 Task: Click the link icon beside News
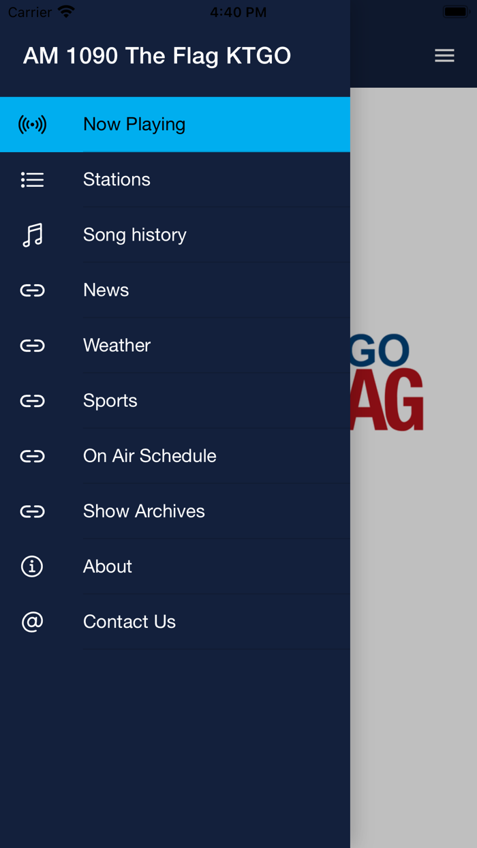tap(32, 290)
